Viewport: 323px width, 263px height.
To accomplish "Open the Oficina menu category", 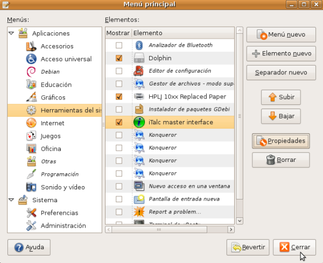I will click(x=51, y=149).
